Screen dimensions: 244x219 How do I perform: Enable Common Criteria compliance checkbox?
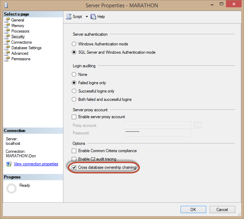pos(74,151)
